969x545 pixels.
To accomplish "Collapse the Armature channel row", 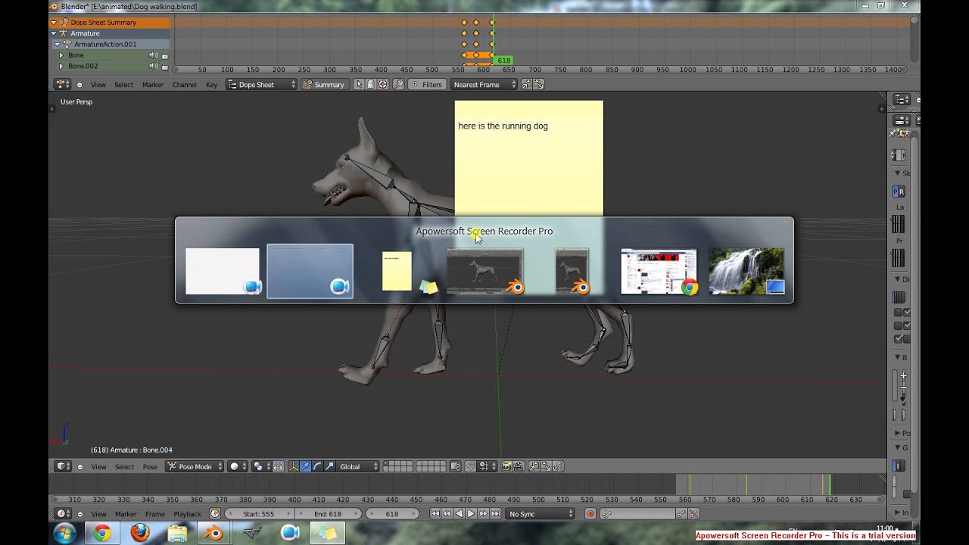I will click(x=54, y=33).
